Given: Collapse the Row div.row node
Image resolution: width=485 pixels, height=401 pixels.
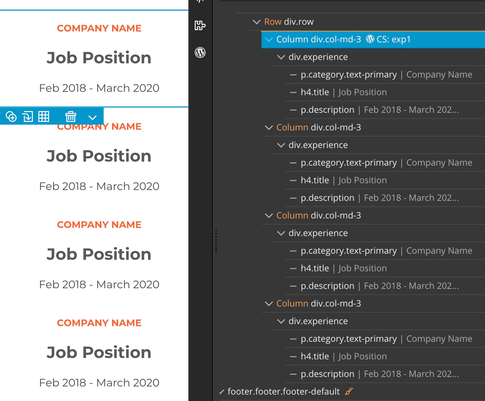Looking at the screenshot, I should pos(257,22).
